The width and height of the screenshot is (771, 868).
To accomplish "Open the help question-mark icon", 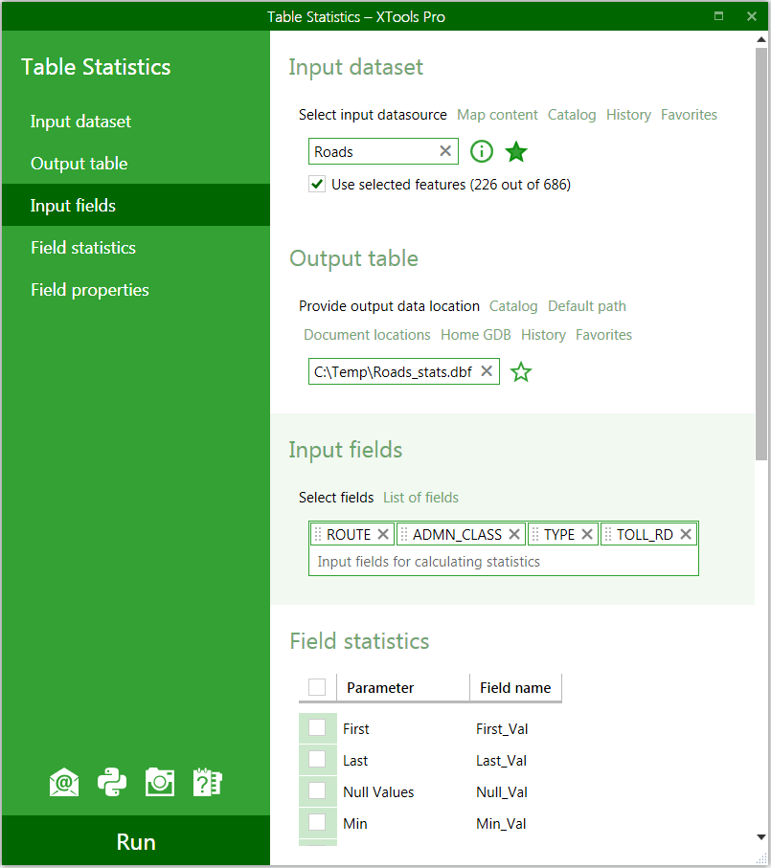I will (x=208, y=782).
